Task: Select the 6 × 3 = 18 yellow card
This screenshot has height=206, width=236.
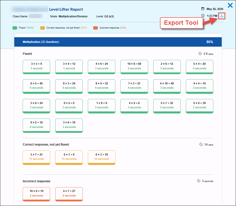Action: (x=102, y=158)
